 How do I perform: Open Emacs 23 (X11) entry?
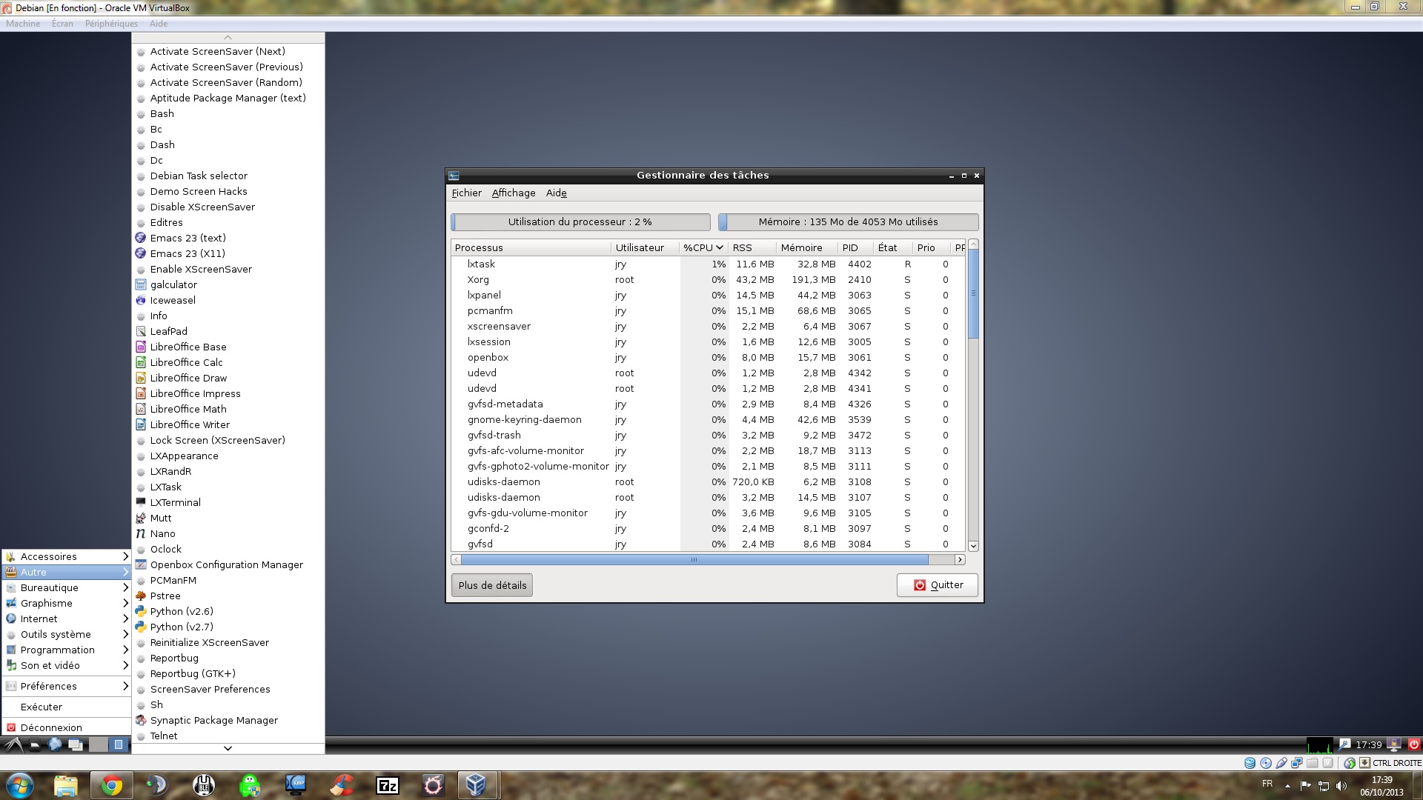point(228,253)
